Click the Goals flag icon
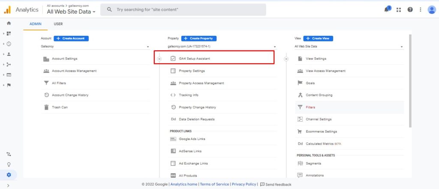 [300, 83]
